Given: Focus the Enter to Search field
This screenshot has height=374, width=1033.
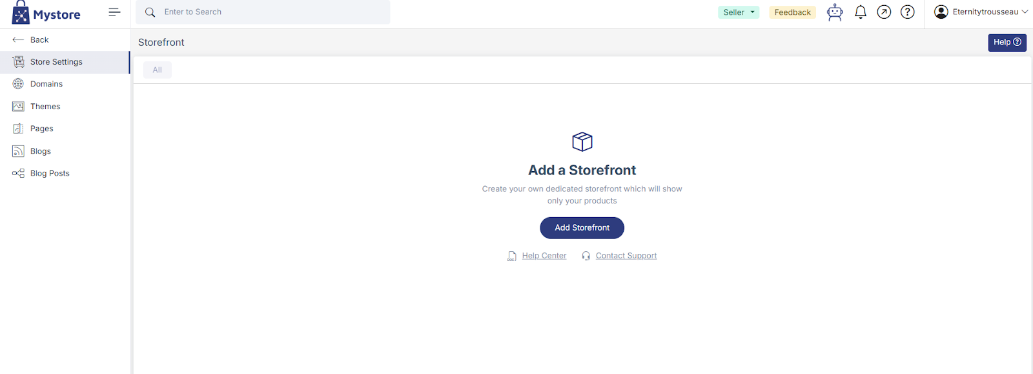Looking at the screenshot, I should click(x=271, y=12).
